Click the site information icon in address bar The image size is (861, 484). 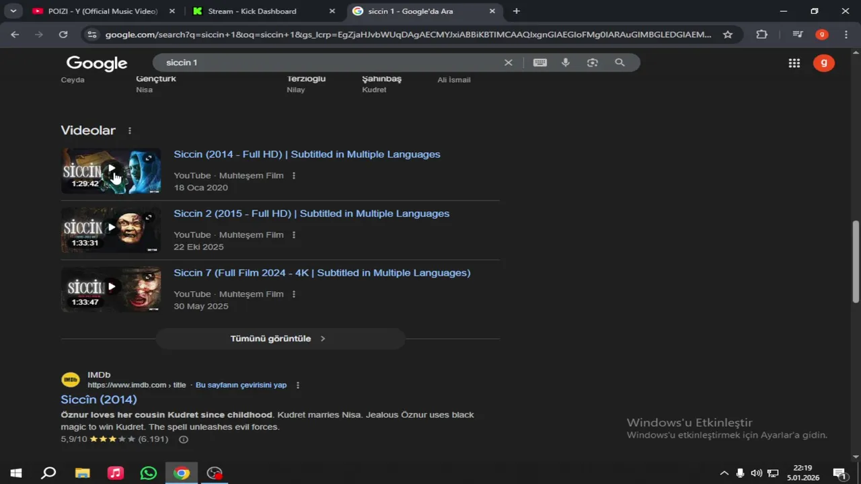click(92, 34)
